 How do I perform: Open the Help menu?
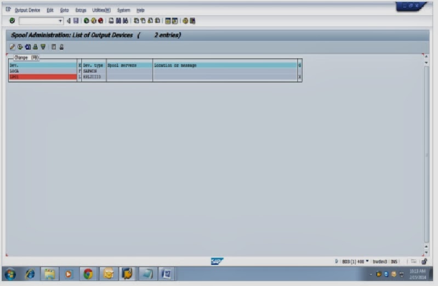[x=140, y=10]
